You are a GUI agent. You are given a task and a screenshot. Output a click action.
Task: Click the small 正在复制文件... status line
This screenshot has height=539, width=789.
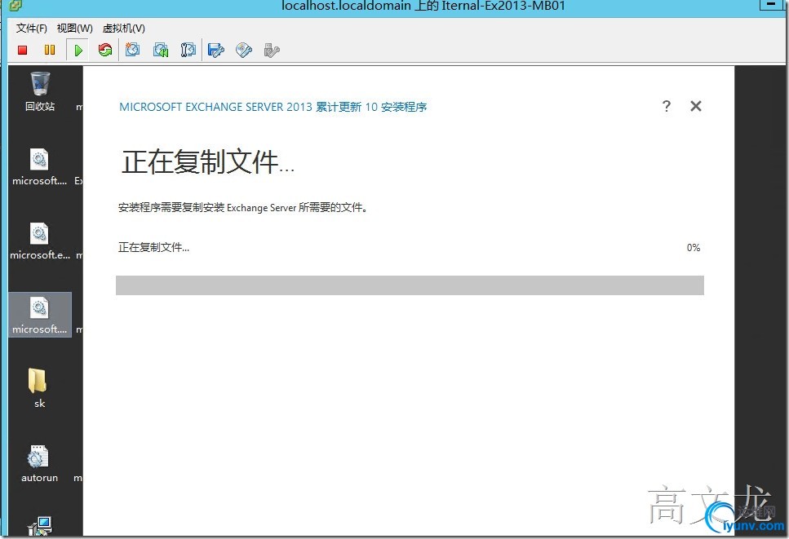153,247
